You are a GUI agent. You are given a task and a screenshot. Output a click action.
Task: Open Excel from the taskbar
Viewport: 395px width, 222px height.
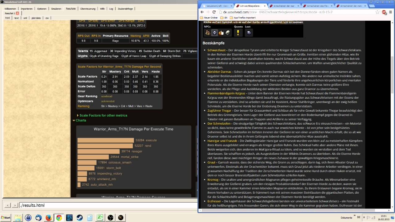pos(100,218)
